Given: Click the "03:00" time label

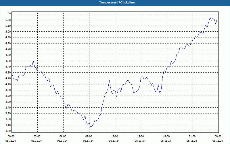Looking at the screenshot, I should point(37,137).
